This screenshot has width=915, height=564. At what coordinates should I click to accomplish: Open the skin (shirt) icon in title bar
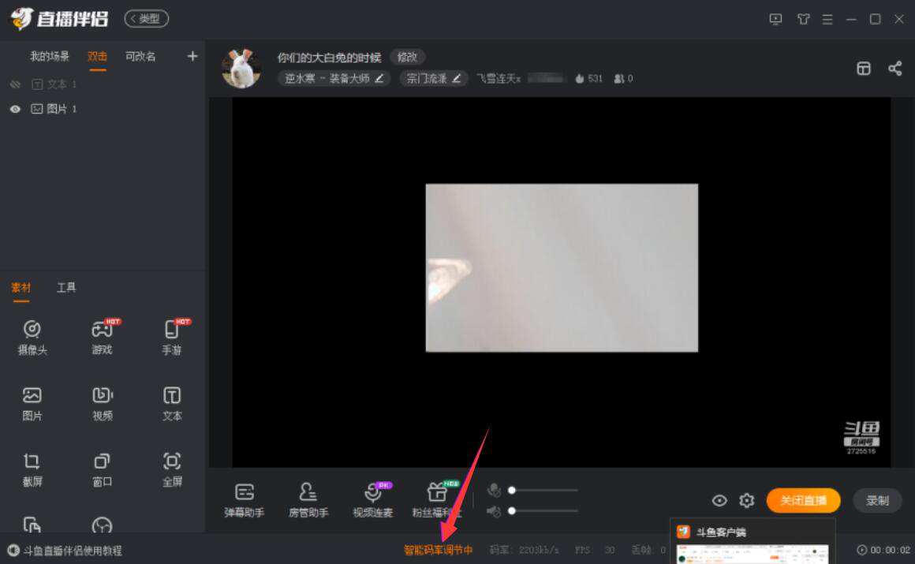803,19
